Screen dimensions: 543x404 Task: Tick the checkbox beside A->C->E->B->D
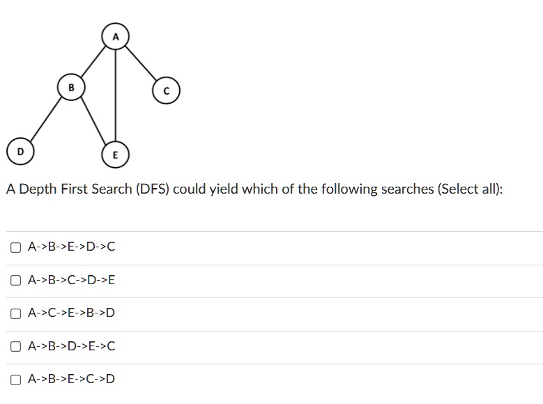[x=15, y=313]
